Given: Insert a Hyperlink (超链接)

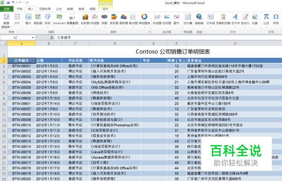Looking at the screenshot, I should [x=199, y=19].
